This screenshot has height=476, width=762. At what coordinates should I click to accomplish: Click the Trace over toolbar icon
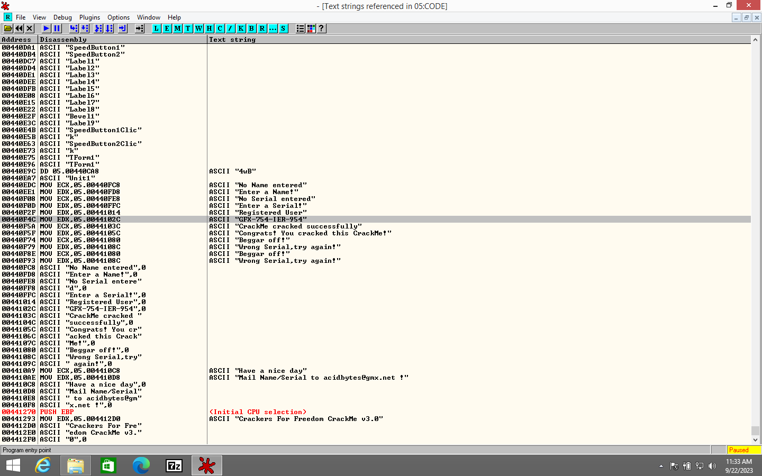(108, 29)
